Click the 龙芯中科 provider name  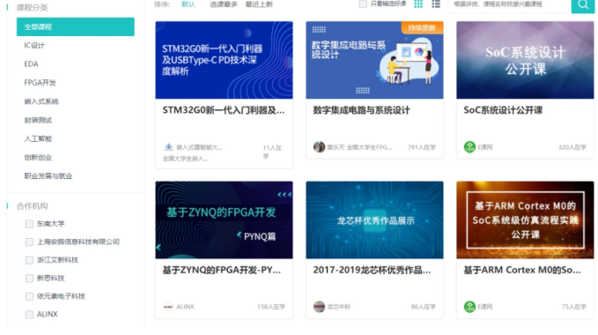click(x=339, y=307)
